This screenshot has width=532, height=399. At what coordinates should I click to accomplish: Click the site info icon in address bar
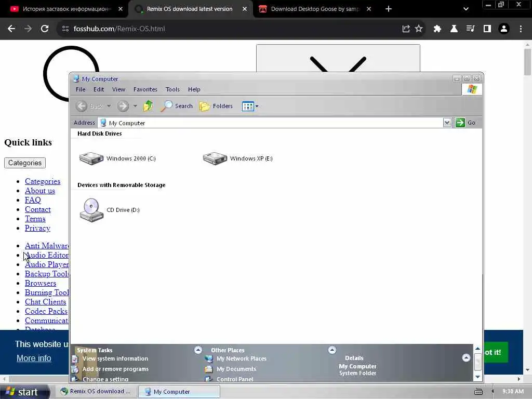[x=65, y=29]
